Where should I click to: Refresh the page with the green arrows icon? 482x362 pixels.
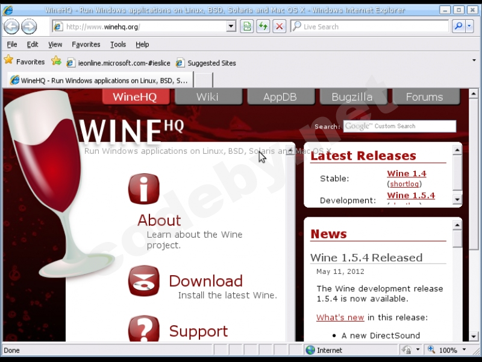pyautogui.click(x=263, y=27)
